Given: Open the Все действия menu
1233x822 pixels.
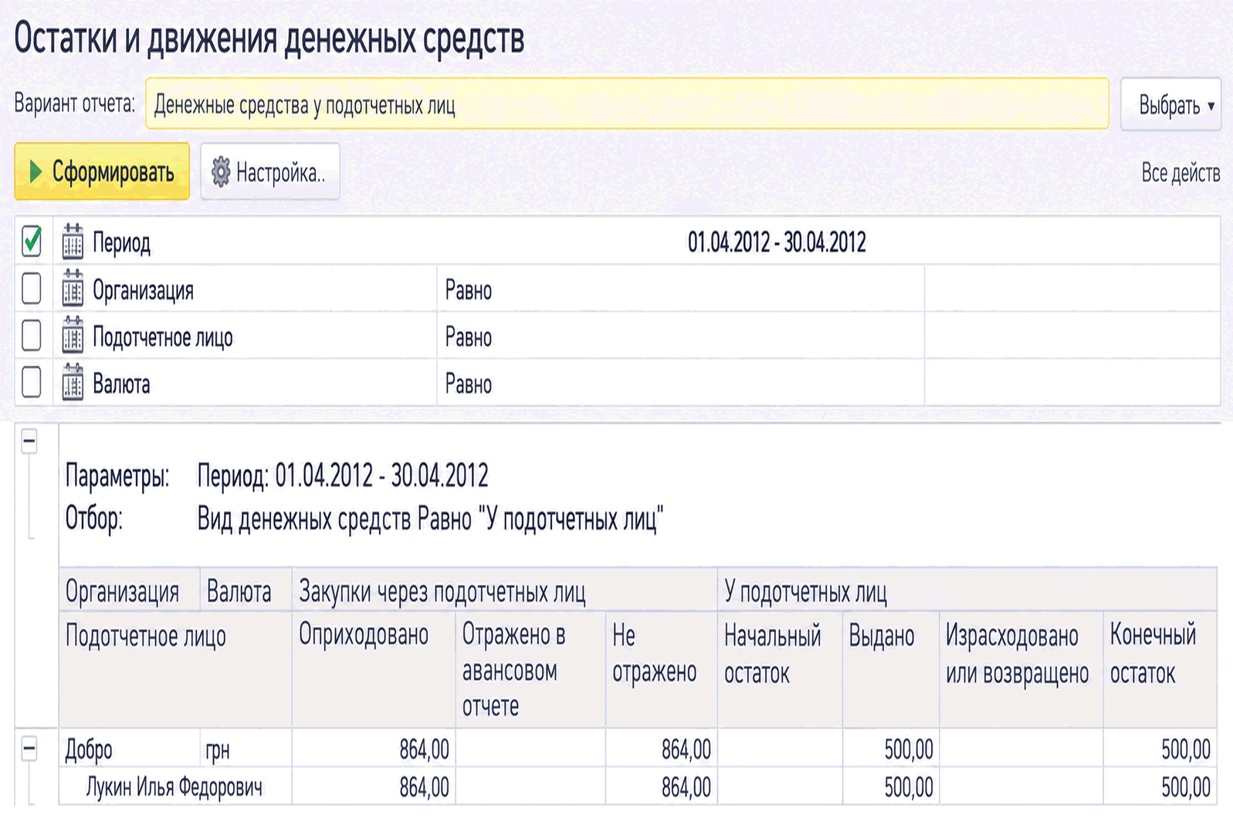Looking at the screenshot, I should pyautogui.click(x=1180, y=173).
